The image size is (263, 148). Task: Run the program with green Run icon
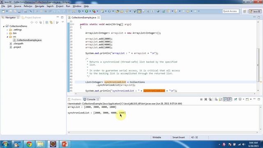pos(87,11)
